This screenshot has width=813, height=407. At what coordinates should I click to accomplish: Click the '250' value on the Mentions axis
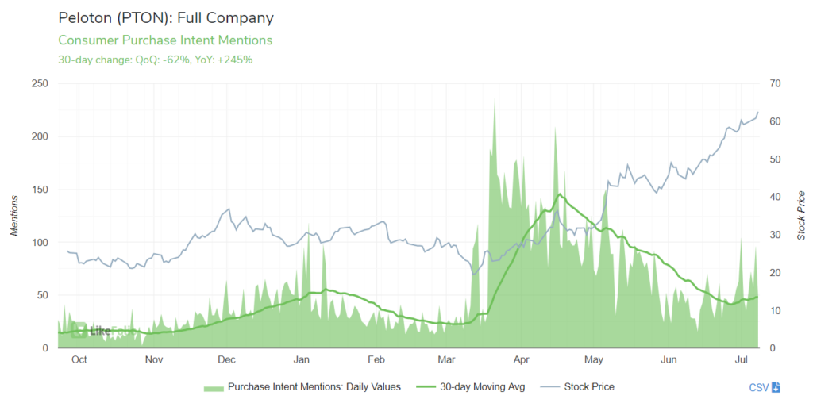click(x=40, y=84)
